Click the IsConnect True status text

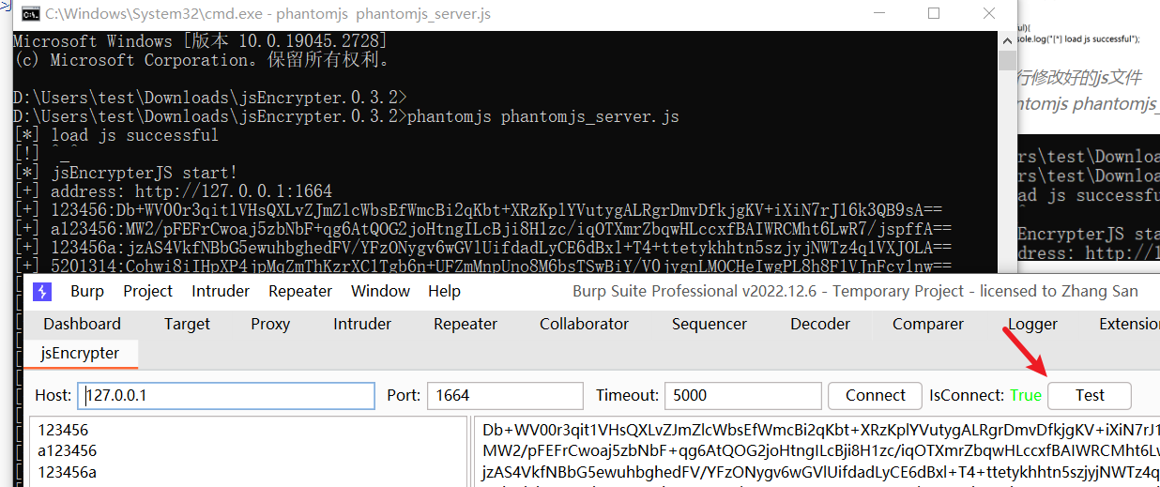pyautogui.click(x=1026, y=395)
